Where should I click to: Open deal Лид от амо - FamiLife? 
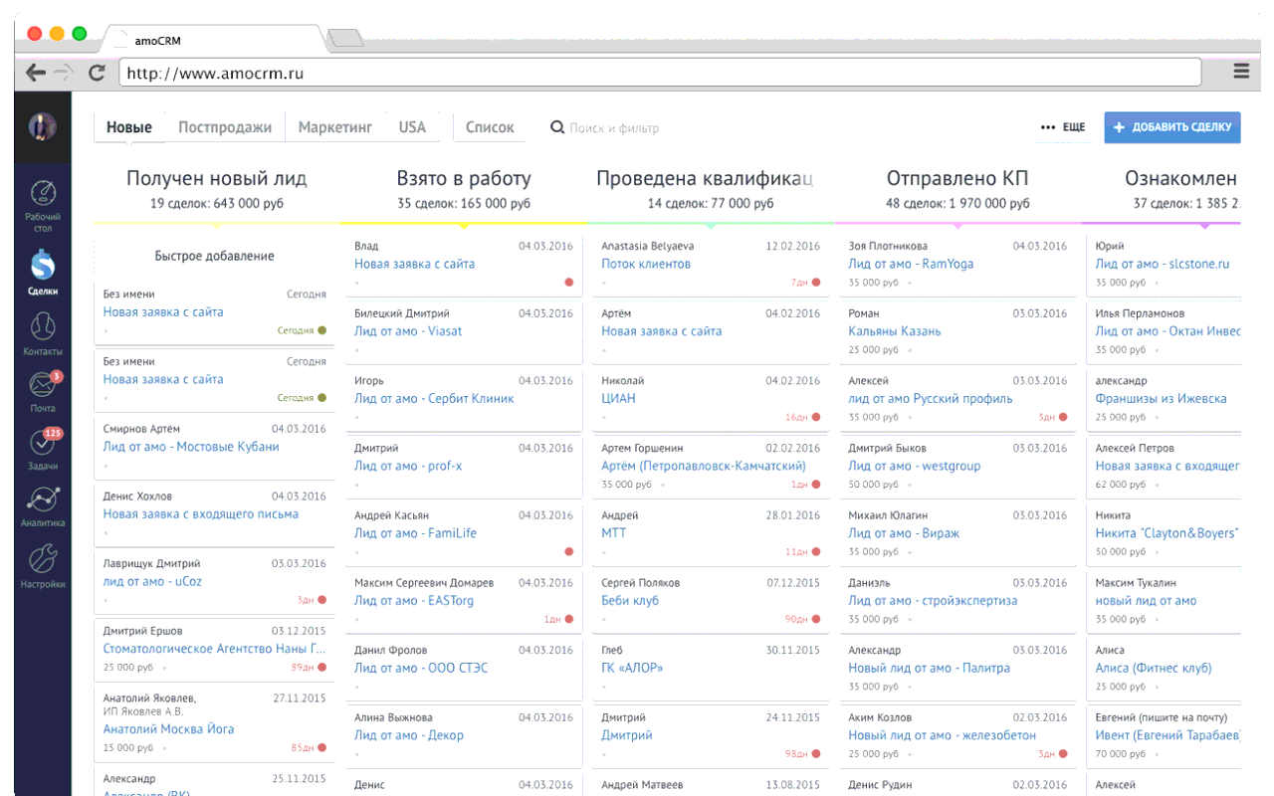click(x=415, y=533)
